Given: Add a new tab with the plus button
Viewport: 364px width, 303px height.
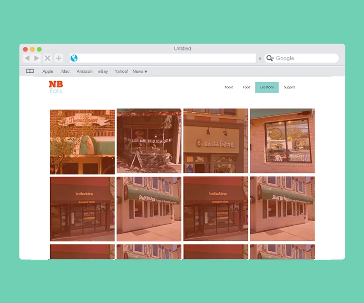Looking at the screenshot, I should (59, 58).
